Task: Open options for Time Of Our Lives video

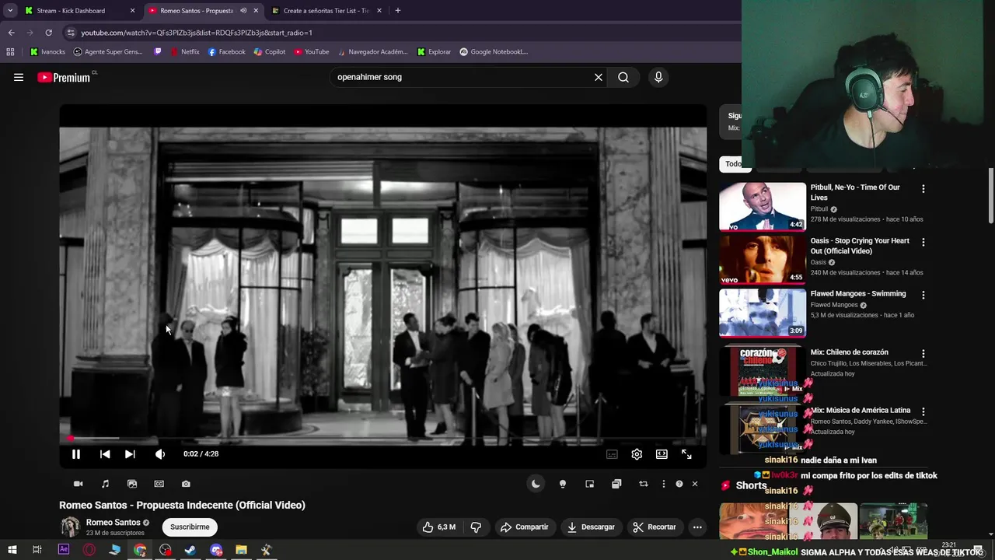Action: (x=923, y=189)
